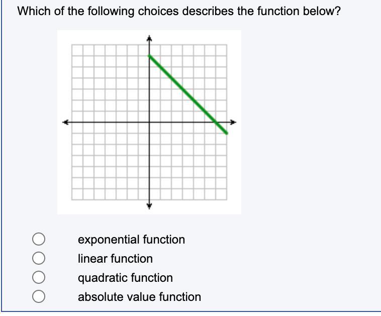Select the absolute value function radio button

[x=39, y=297]
